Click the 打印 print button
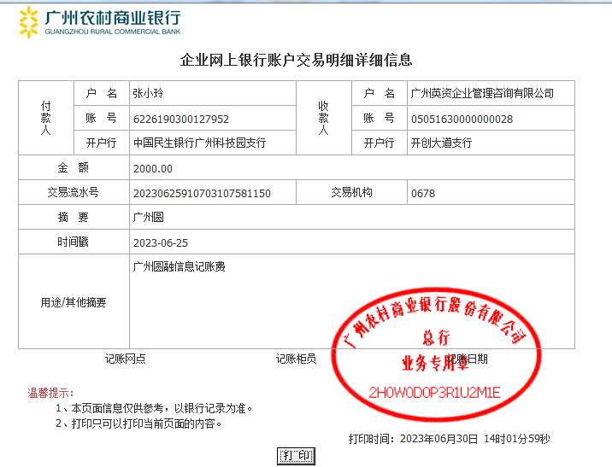 pos(296,456)
